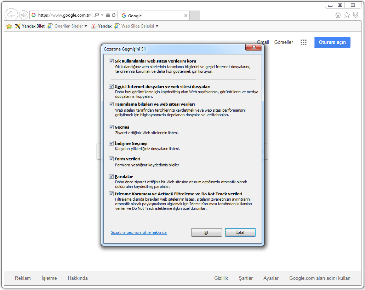Open the Gözatma geçmişini silme hakkında link
The width and height of the screenshot is (365, 290).
138,232
